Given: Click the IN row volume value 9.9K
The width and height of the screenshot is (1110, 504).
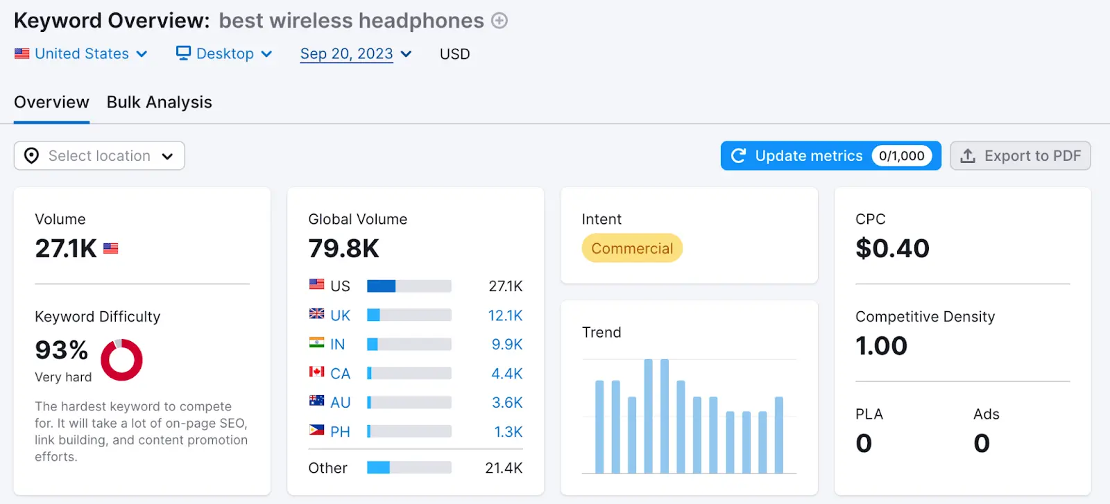Looking at the screenshot, I should [x=506, y=344].
